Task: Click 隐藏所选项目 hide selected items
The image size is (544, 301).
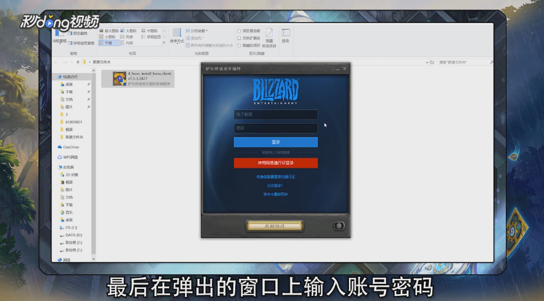Action: pyautogui.click(x=269, y=38)
